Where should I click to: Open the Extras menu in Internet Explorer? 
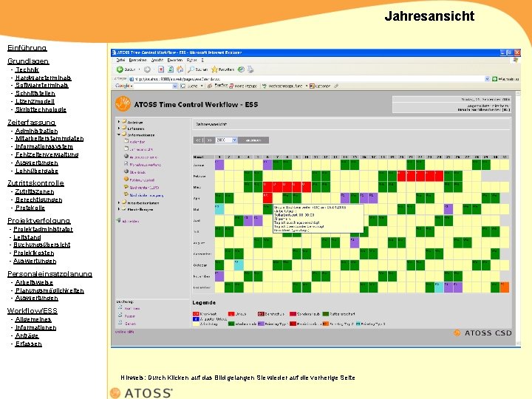pyautogui.click(x=191, y=61)
